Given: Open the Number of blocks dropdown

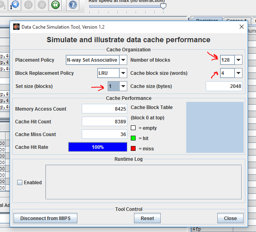Looking at the screenshot, I should click(x=231, y=60).
